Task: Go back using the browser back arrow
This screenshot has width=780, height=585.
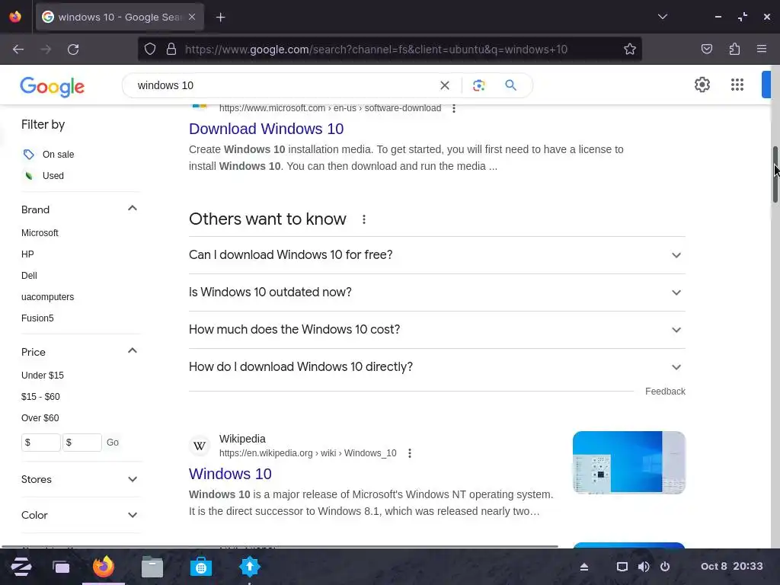Action: pyautogui.click(x=18, y=50)
